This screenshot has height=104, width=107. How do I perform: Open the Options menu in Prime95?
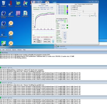click(x=14, y=50)
